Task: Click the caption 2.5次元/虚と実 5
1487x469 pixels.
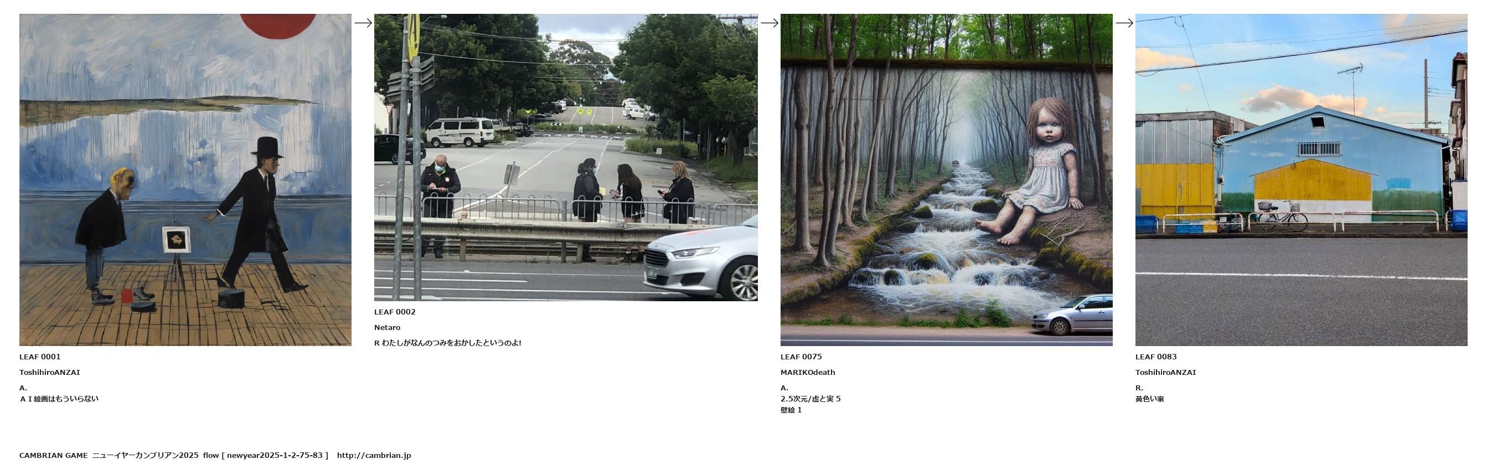Action: pyautogui.click(x=810, y=399)
